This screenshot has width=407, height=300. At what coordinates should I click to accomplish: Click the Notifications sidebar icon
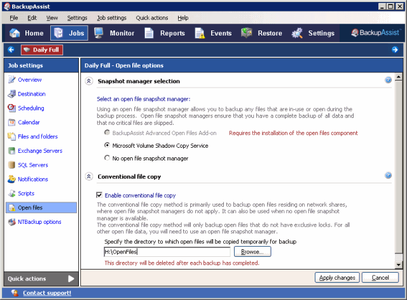11,179
